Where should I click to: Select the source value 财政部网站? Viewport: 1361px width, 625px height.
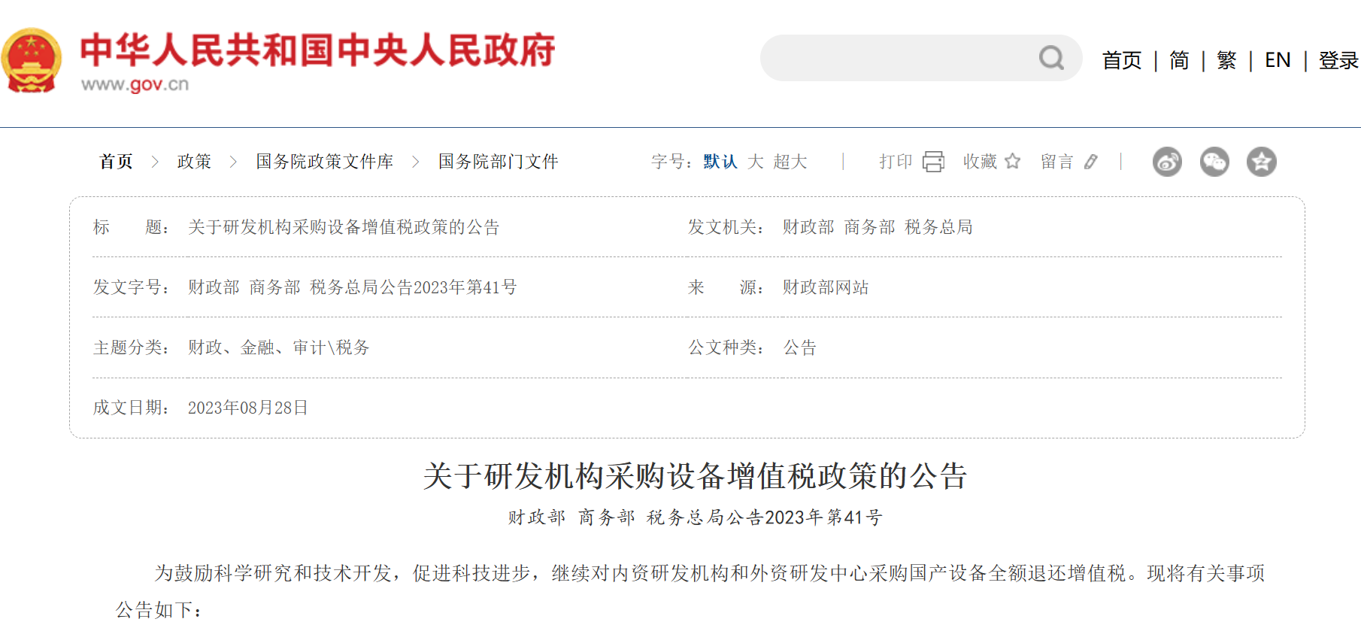coord(826,287)
